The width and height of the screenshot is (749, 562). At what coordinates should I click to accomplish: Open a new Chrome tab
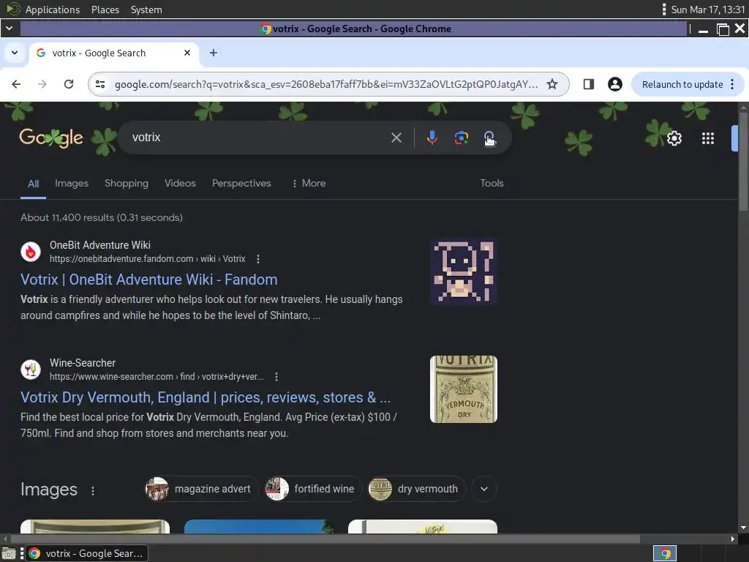[214, 53]
